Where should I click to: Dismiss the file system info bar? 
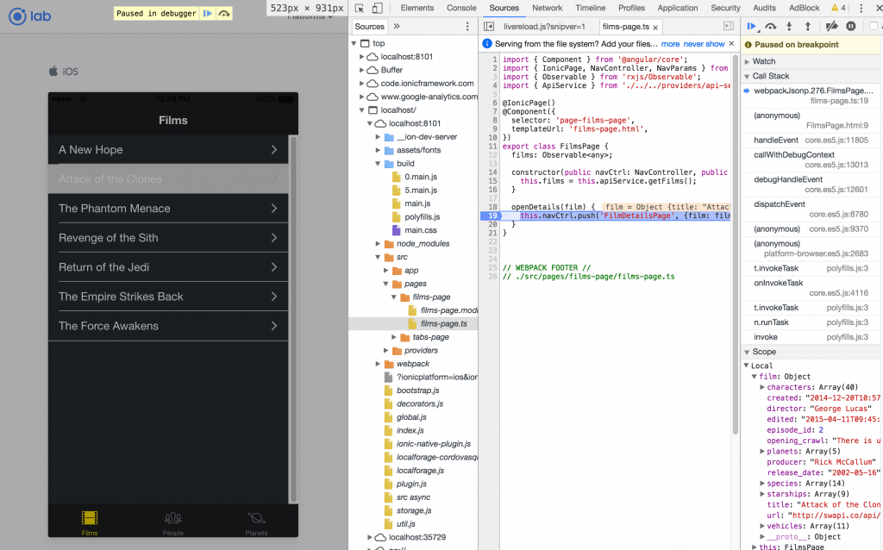pos(731,43)
